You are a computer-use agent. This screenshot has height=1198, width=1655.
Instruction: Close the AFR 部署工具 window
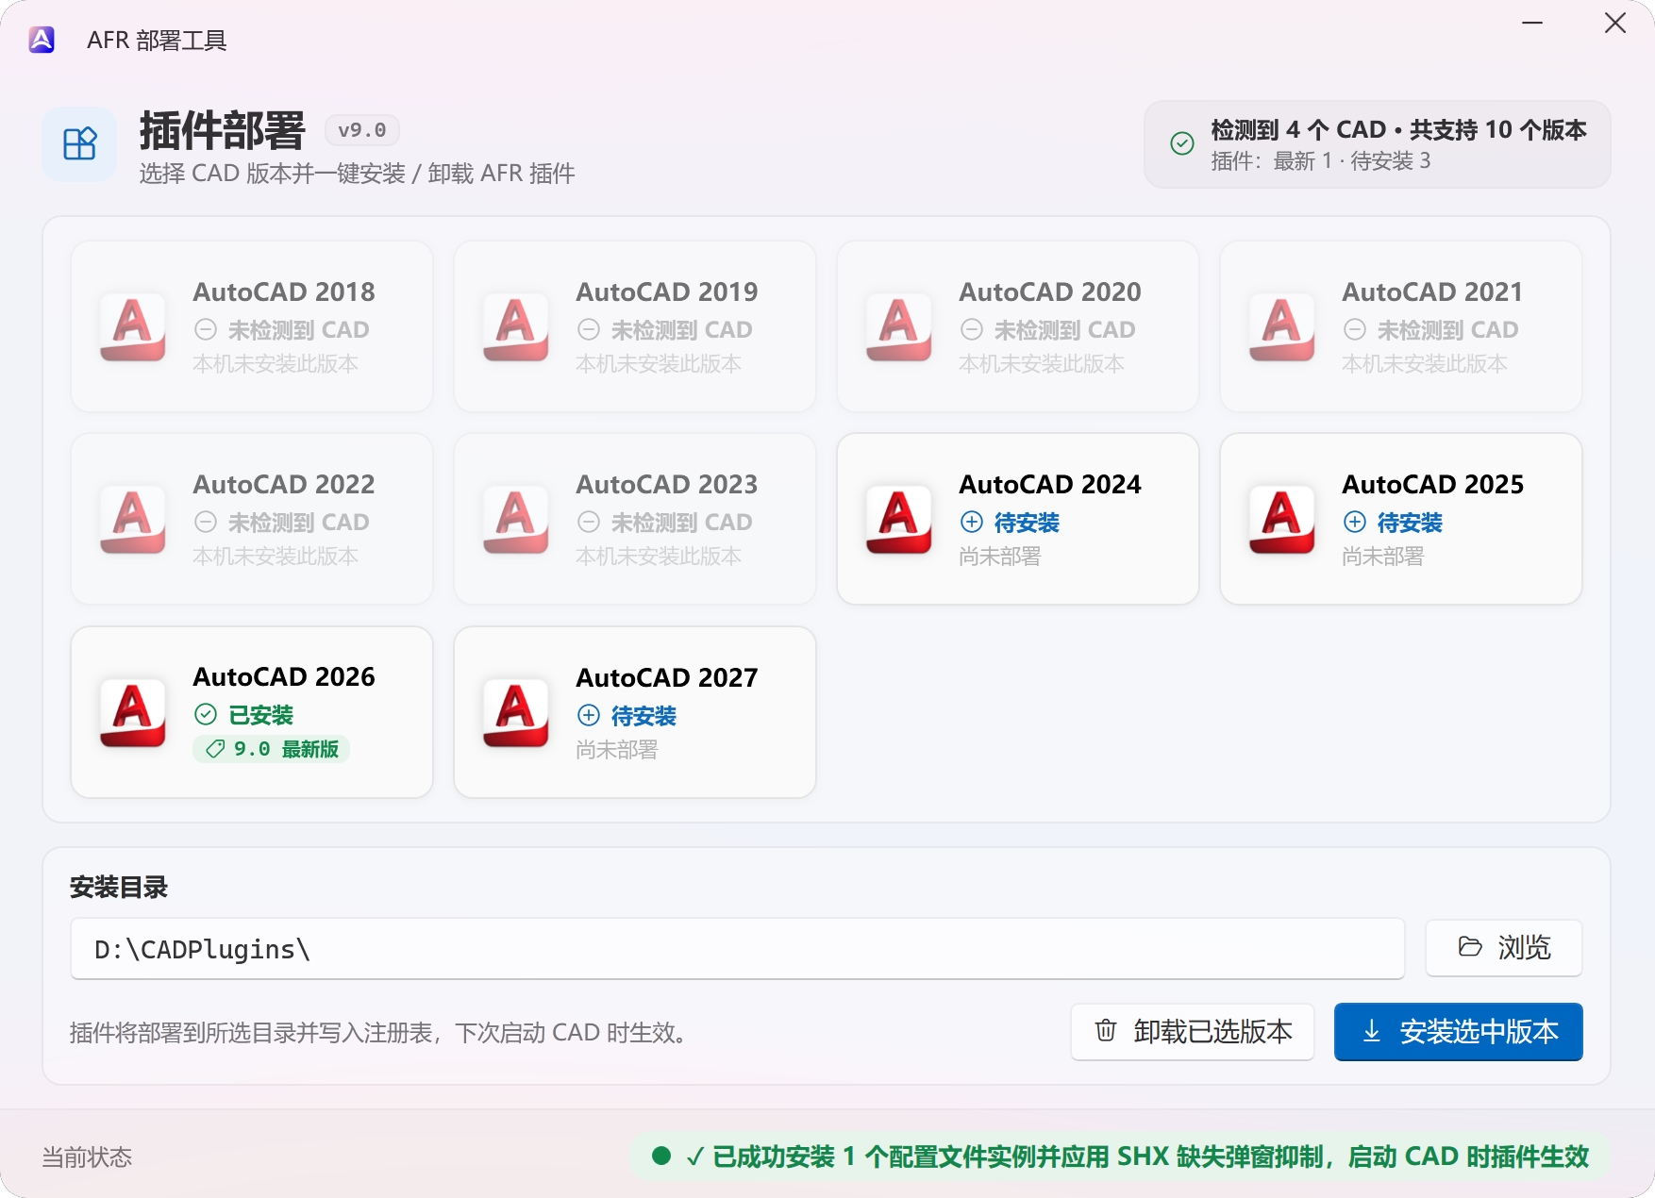(1615, 23)
